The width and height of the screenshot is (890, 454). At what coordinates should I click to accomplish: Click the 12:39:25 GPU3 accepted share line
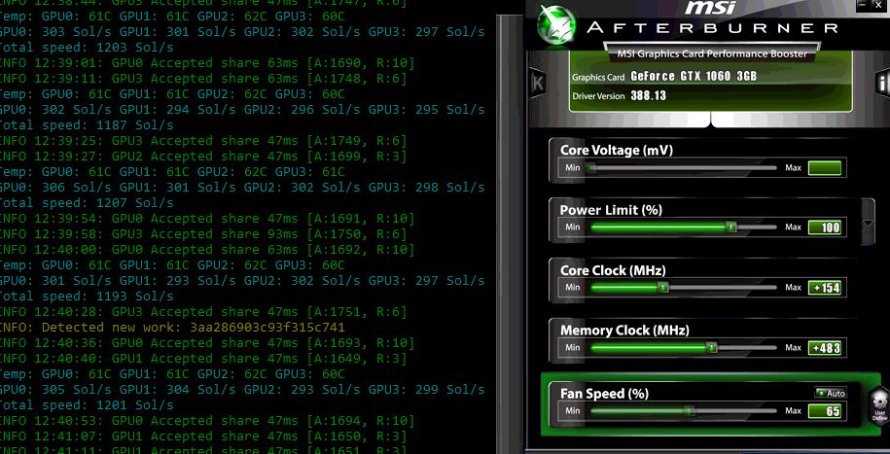[203, 141]
